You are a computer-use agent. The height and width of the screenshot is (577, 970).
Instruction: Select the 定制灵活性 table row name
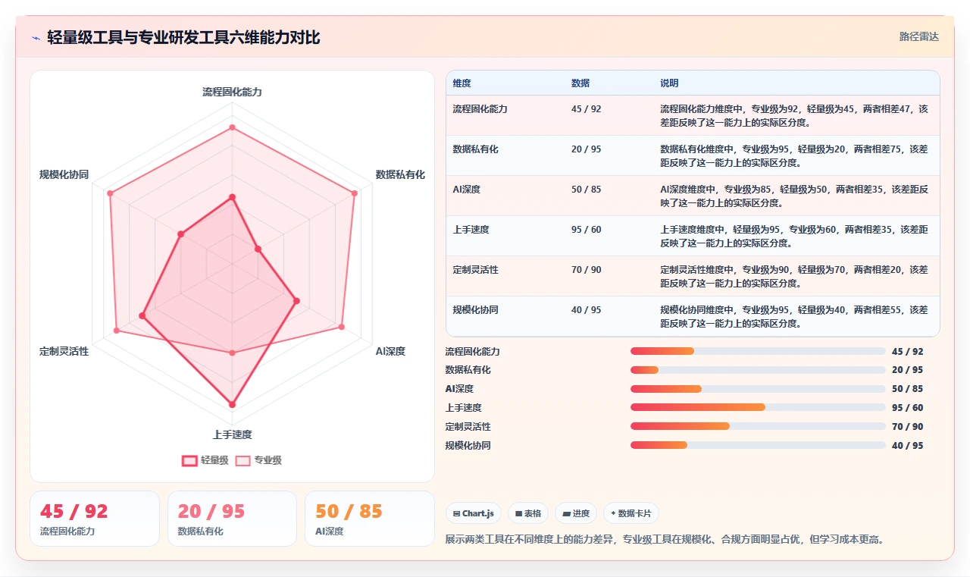(x=475, y=270)
